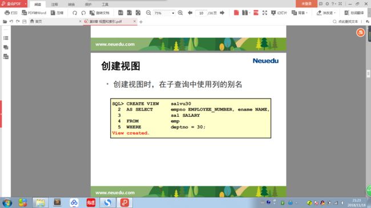The image size is (371, 208).
Task: Click the open folder quick-access icon
Action: click(x=5, y=22)
